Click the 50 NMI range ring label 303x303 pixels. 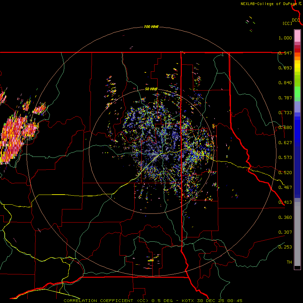point(151,89)
